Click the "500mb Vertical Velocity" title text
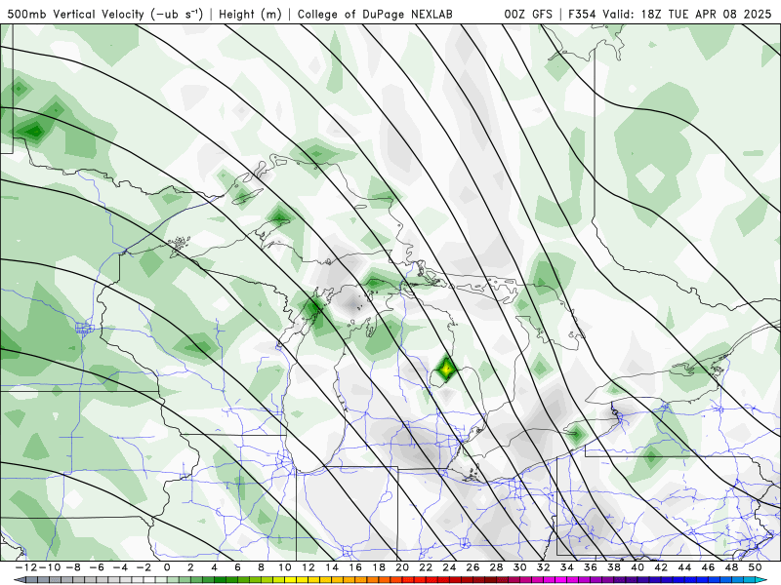The width and height of the screenshot is (781, 585). coord(76,15)
